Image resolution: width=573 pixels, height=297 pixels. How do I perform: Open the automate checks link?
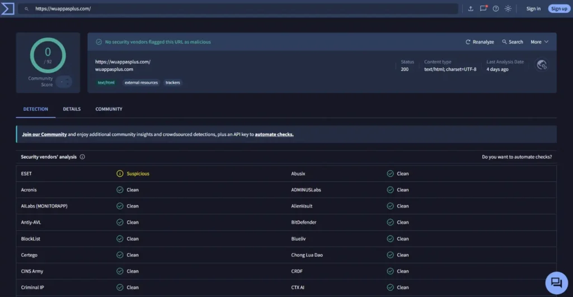click(x=274, y=134)
